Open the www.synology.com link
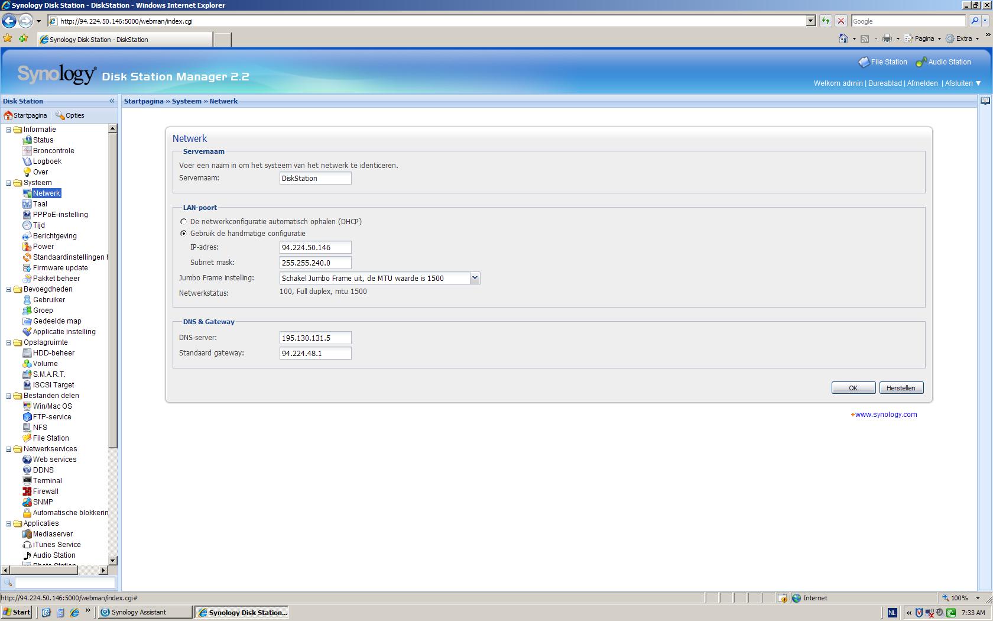This screenshot has height=621, width=993. tap(886, 415)
